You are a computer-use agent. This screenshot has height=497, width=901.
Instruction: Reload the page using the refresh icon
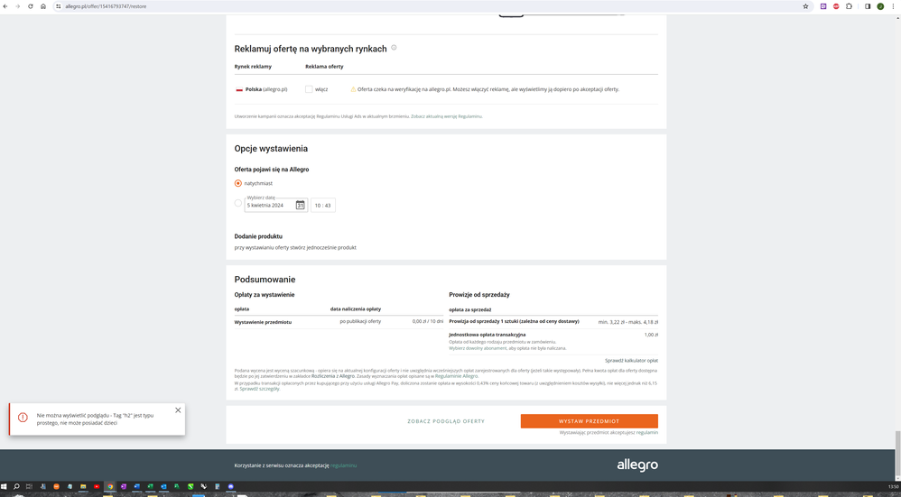click(x=30, y=6)
